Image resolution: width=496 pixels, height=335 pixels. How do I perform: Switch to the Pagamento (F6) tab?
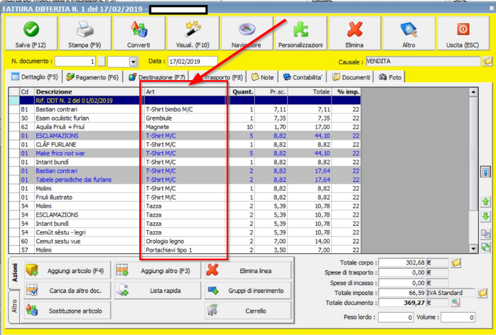click(92, 77)
